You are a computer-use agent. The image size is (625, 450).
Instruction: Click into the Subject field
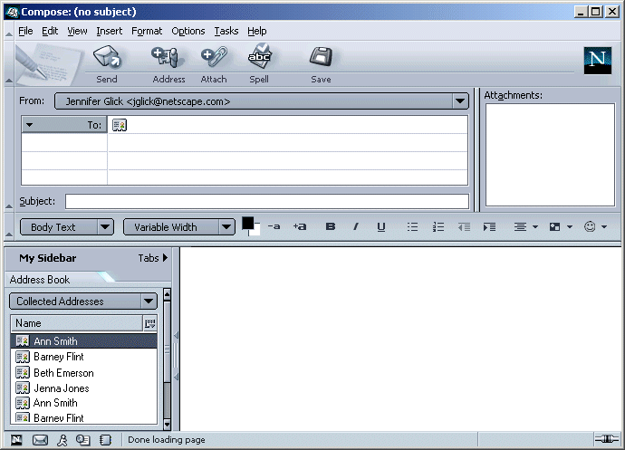pos(266,201)
